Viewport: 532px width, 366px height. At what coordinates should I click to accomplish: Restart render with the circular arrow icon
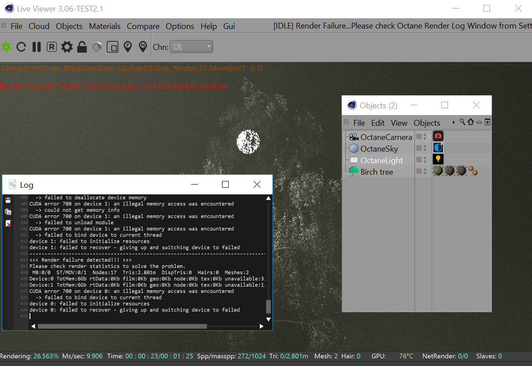click(21, 47)
